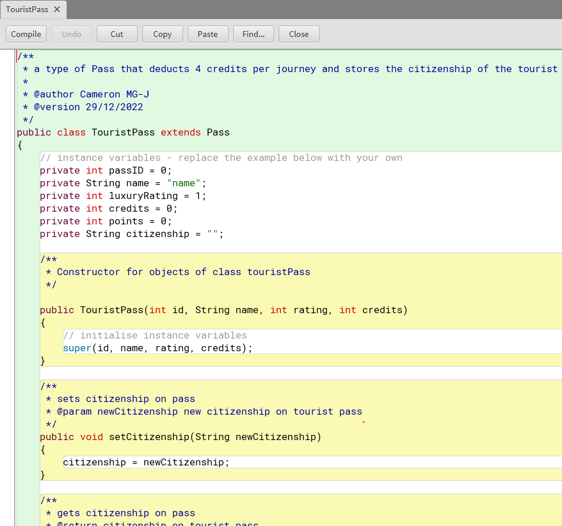Click the string literal "name"
The width and height of the screenshot is (562, 526).
point(184,183)
